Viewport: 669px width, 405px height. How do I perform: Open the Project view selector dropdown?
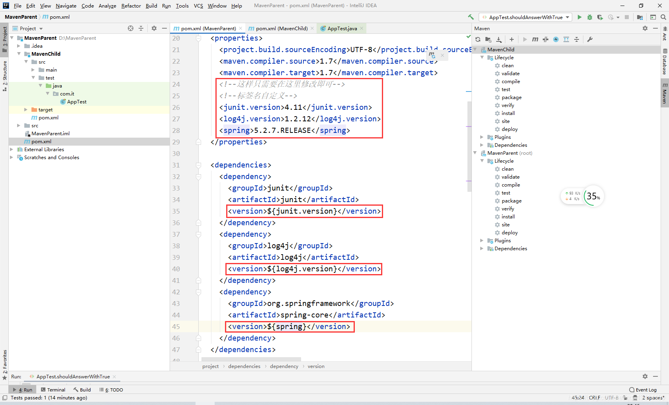tap(27, 28)
